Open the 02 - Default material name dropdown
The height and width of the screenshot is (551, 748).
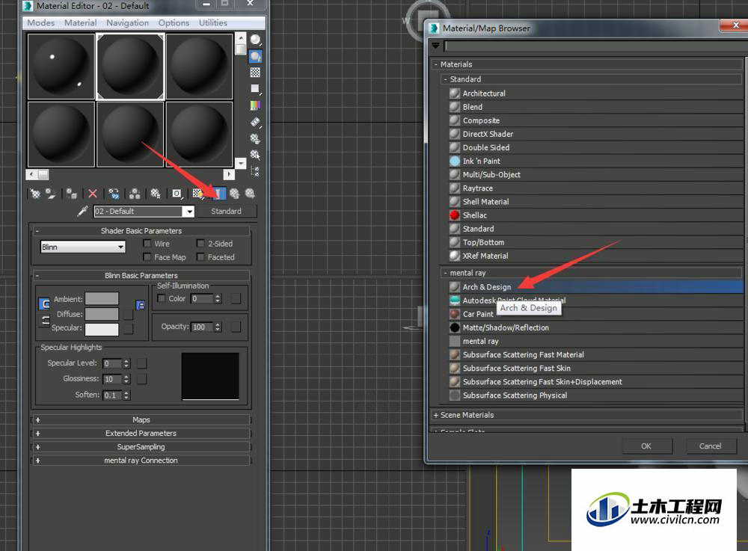[x=189, y=211]
